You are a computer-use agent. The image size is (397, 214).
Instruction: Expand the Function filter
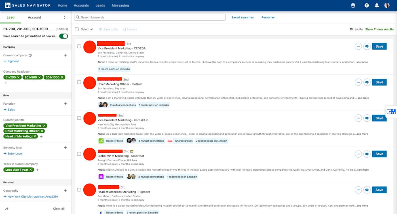[66, 104]
